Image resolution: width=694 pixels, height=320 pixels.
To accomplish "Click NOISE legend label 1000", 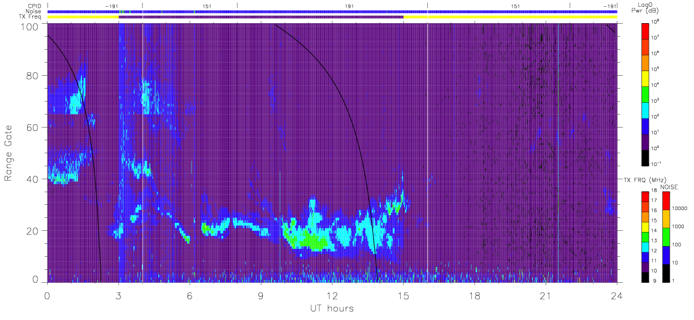I will pyautogui.click(x=678, y=226).
